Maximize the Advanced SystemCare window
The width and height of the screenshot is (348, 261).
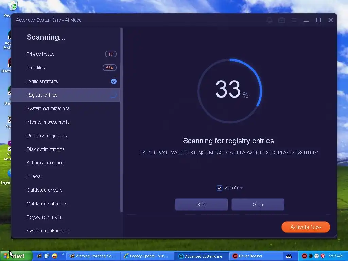(x=318, y=20)
